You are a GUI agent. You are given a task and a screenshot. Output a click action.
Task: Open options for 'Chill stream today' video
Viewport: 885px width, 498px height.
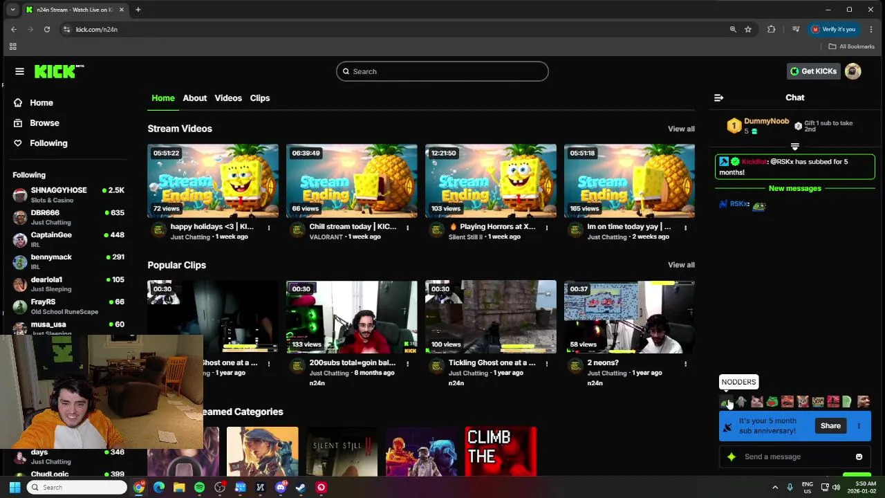(407, 228)
